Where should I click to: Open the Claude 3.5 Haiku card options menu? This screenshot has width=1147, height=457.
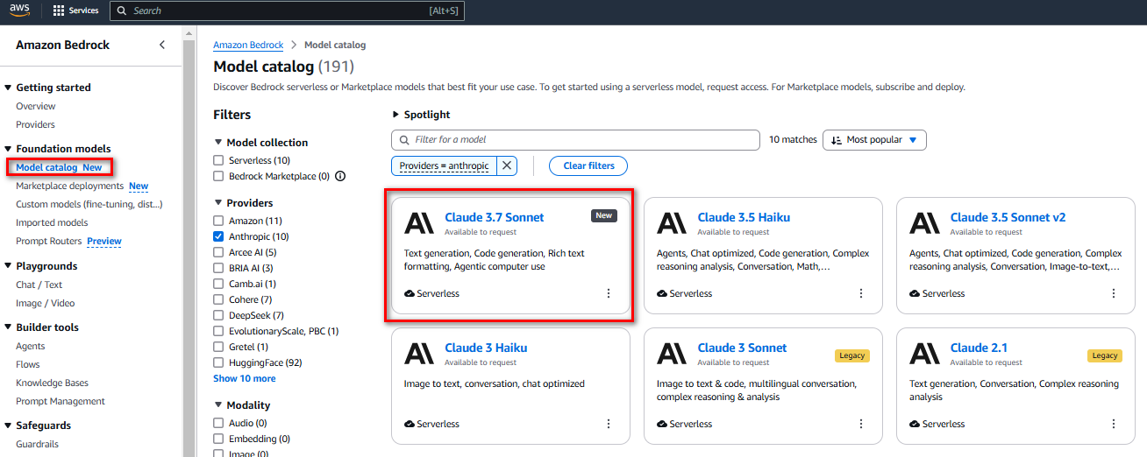coord(861,293)
